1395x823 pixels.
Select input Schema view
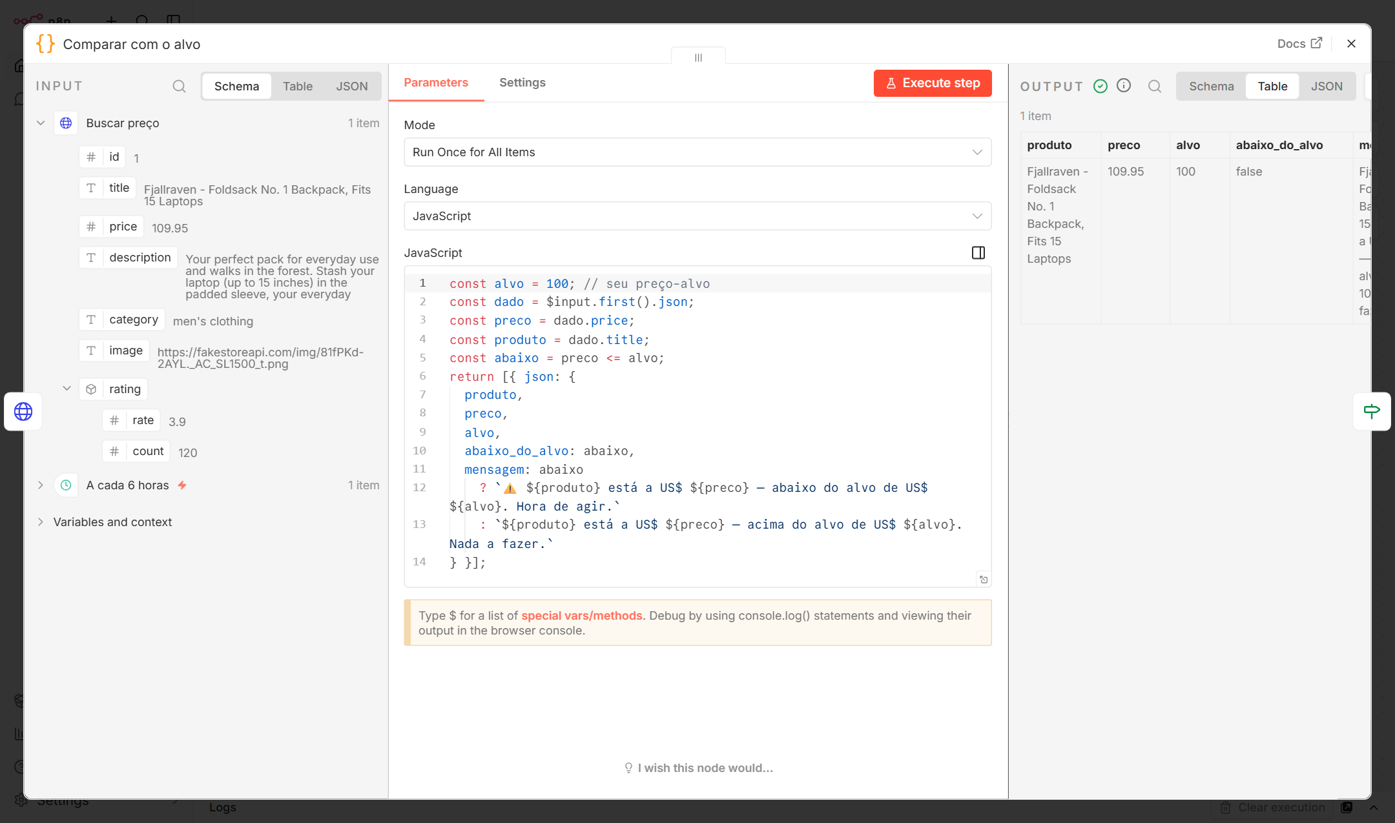(236, 86)
